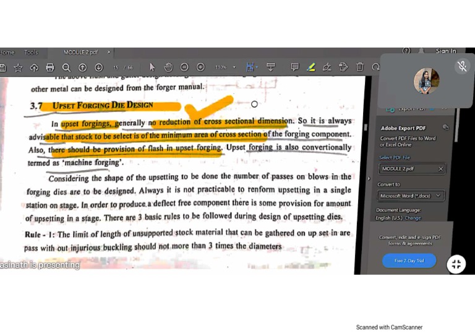Exit full screen with the collapse icon

[x=456, y=264]
